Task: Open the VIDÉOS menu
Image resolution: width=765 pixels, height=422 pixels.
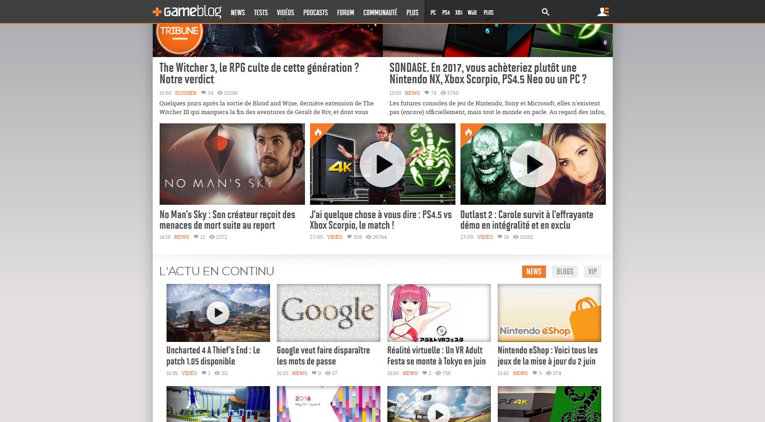Action: 285,12
